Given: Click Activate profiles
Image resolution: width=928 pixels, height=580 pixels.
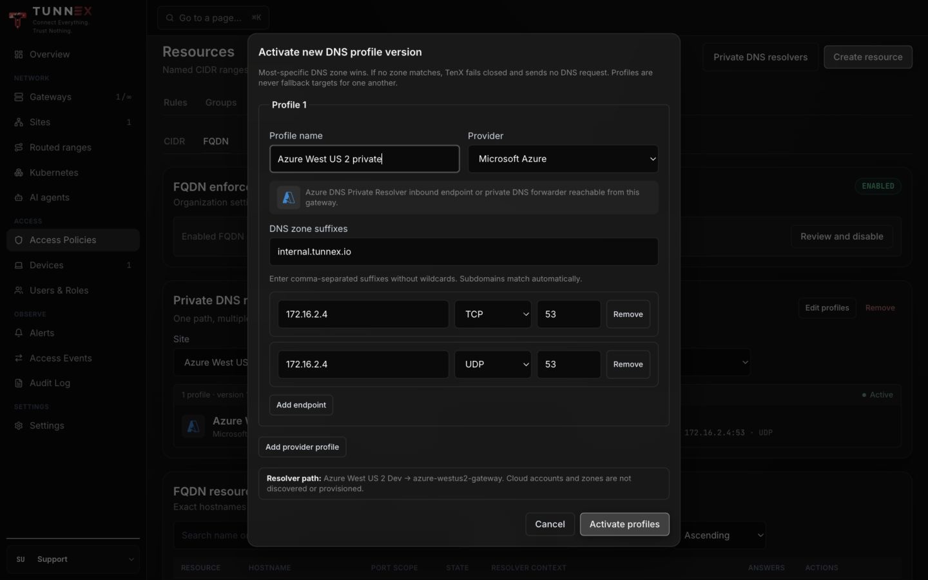Looking at the screenshot, I should pyautogui.click(x=624, y=525).
